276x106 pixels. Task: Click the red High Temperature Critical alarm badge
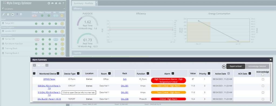[168, 80]
